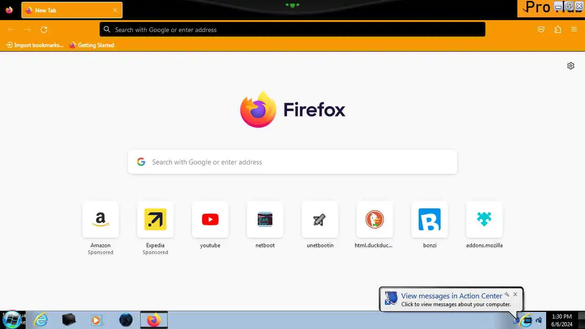Click the Action Center flag in the tray
The width and height of the screenshot is (585, 329).
[x=516, y=320]
